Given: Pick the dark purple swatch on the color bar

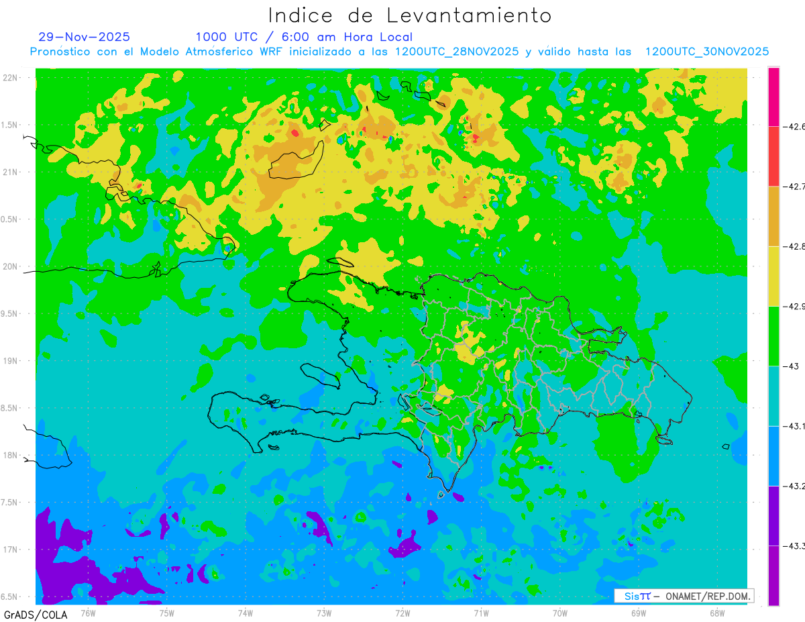Looking at the screenshot, I should [x=773, y=515].
